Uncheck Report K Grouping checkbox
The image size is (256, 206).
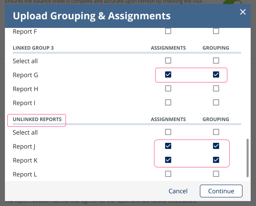point(216,160)
